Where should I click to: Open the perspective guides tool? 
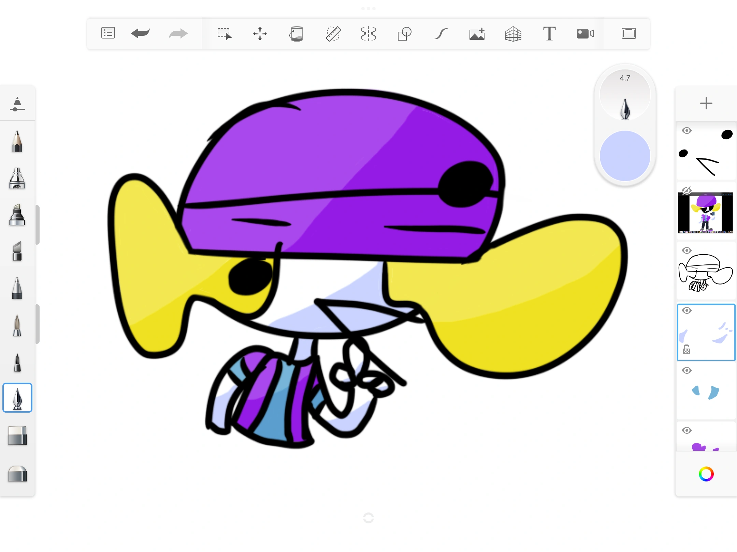point(513,34)
